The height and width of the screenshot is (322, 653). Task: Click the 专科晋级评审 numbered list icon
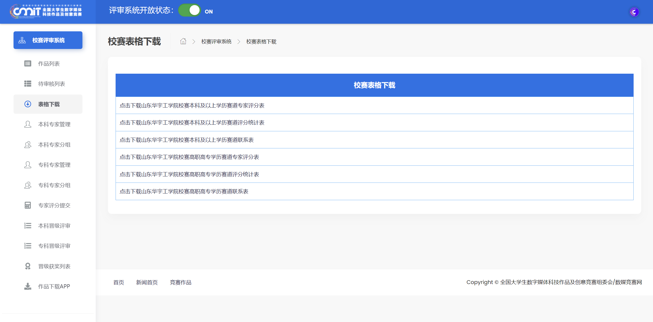point(28,246)
